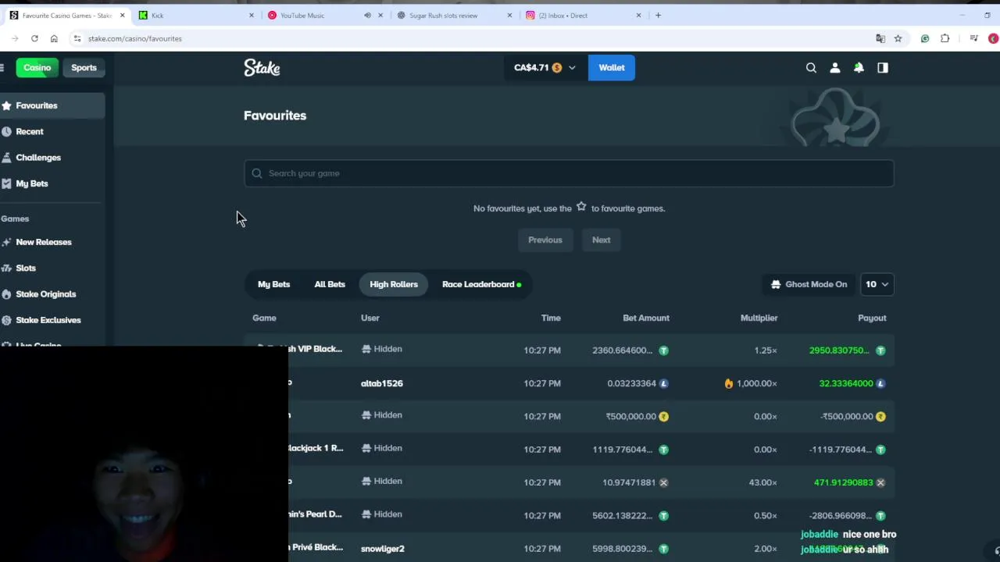Open Stake Exclusives category
The height and width of the screenshot is (562, 1000).
pyautogui.click(x=48, y=320)
